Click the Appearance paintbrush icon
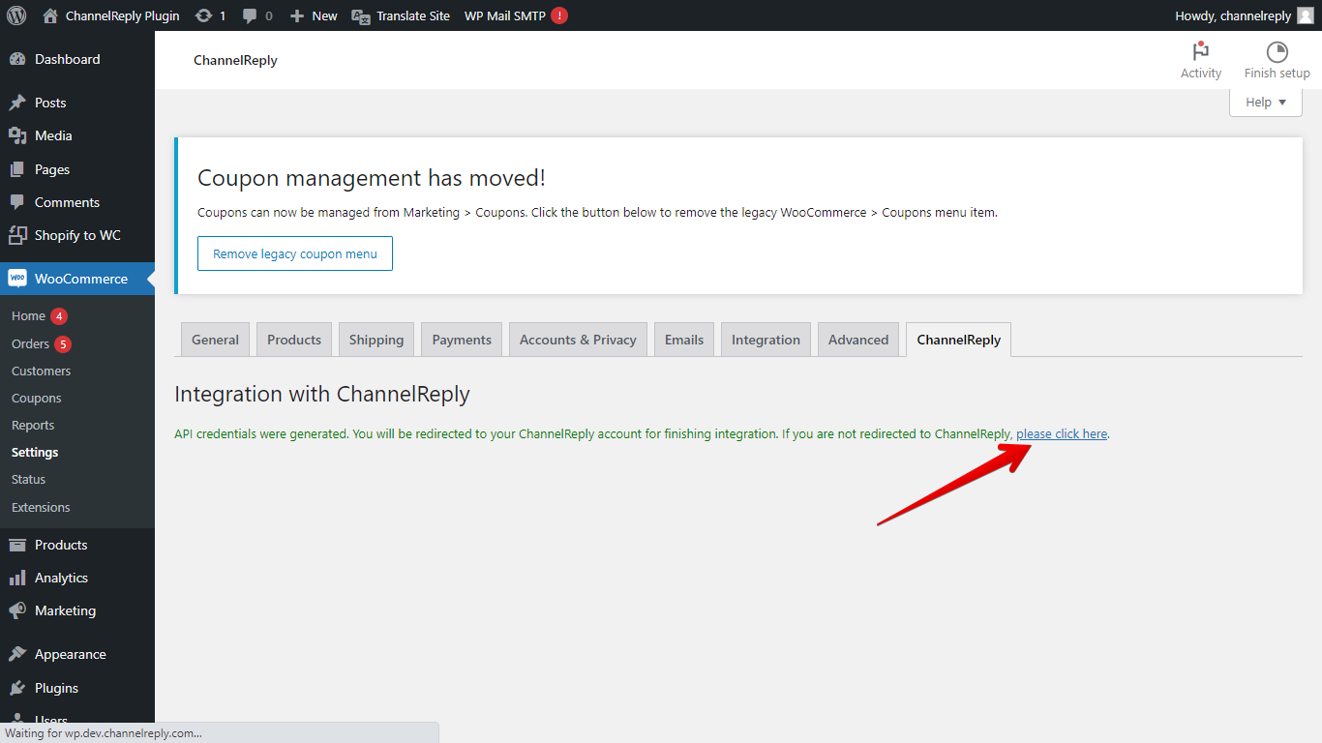The width and height of the screenshot is (1322, 743). click(x=17, y=654)
